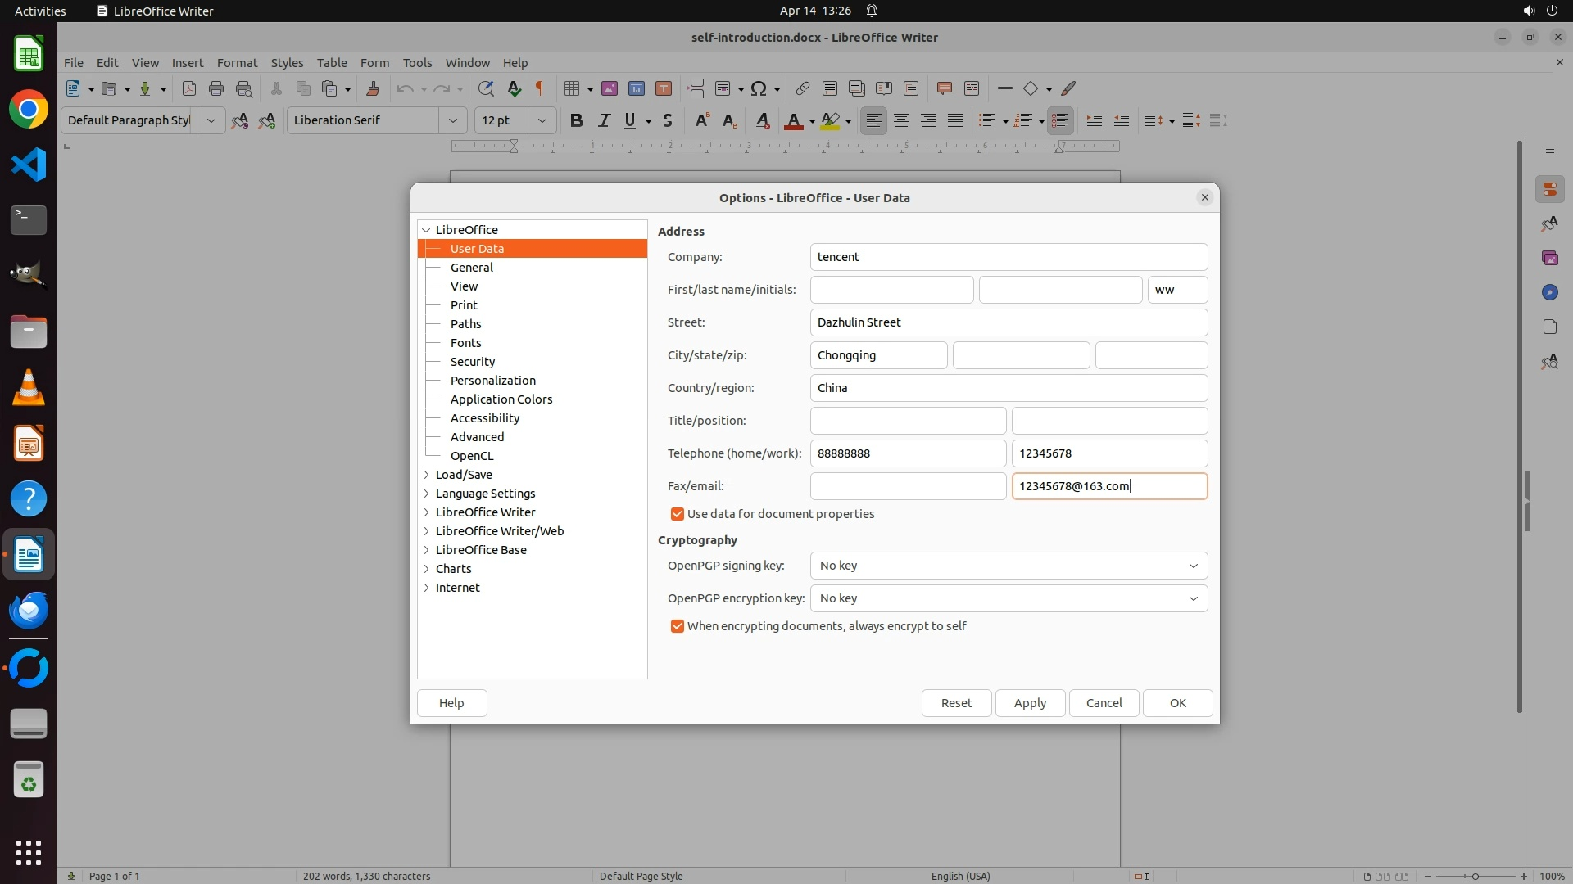Uncheck Use data for document properties

(677, 514)
